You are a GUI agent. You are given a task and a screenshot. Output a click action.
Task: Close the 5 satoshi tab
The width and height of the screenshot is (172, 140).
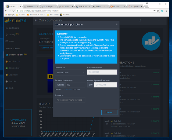pos(38,6)
